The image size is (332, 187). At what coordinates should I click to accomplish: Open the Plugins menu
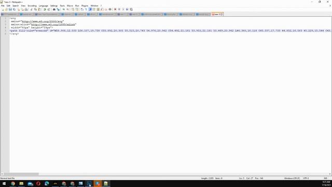(85, 6)
